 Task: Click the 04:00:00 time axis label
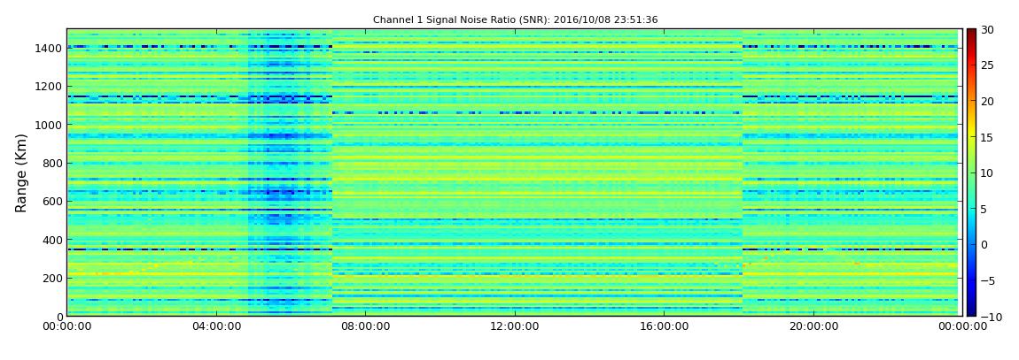pyautogui.click(x=215, y=326)
